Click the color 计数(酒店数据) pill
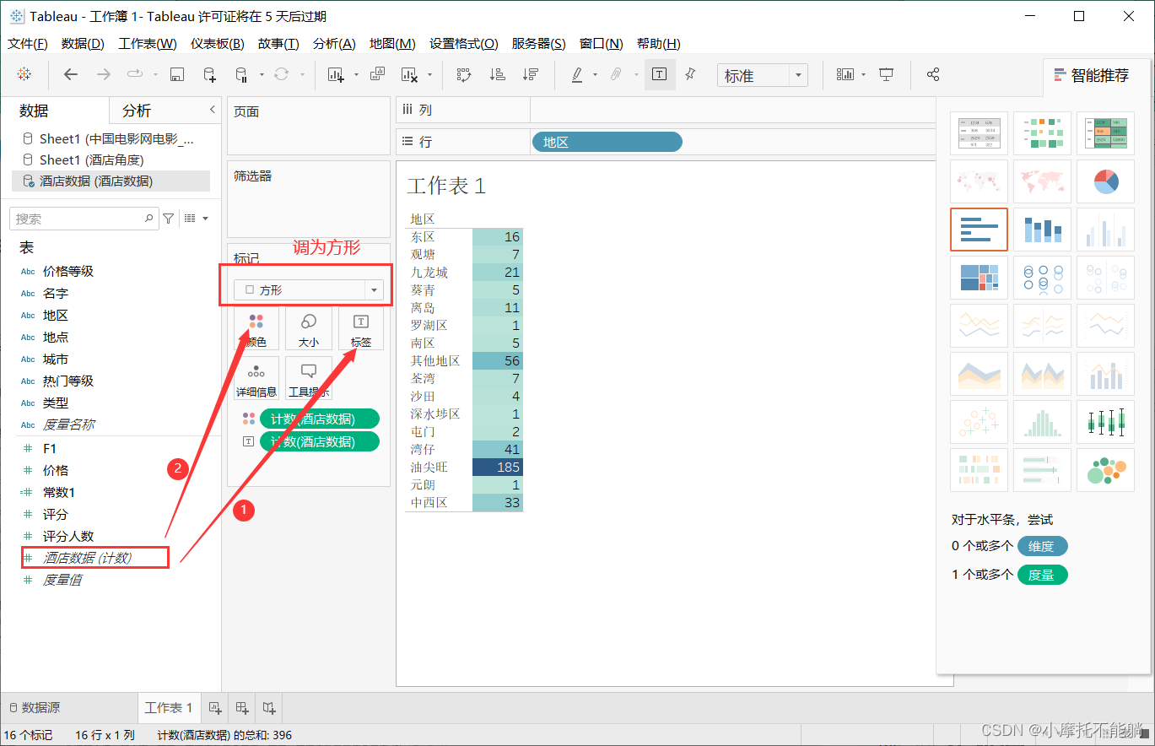 point(320,419)
